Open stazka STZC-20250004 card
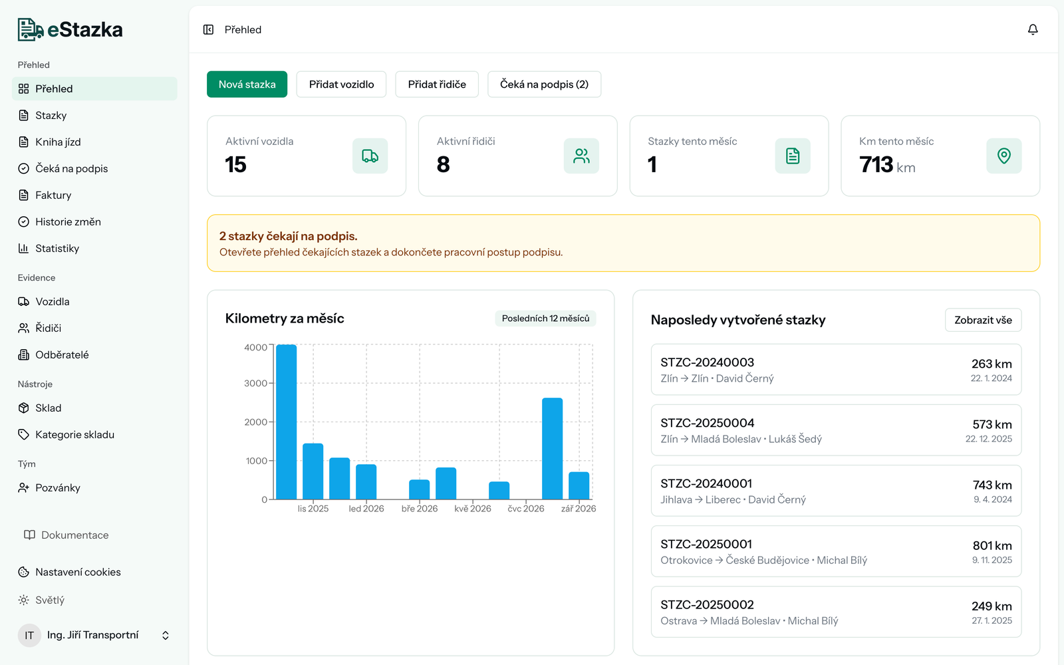The height and width of the screenshot is (665, 1064). (x=836, y=430)
